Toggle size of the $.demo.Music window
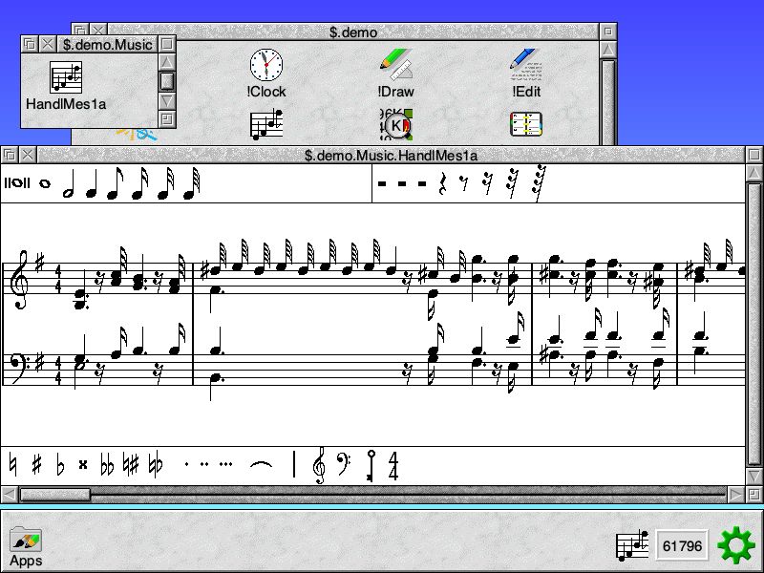This screenshot has height=573, width=764. [166, 44]
